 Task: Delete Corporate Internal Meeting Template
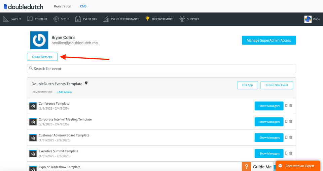tap(291, 121)
